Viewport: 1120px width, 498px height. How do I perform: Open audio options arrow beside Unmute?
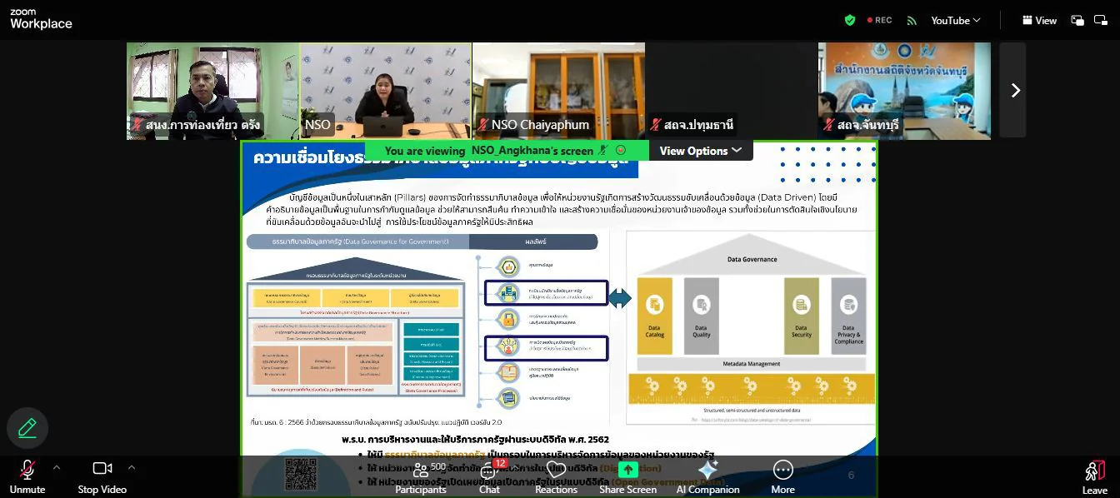pos(57,468)
